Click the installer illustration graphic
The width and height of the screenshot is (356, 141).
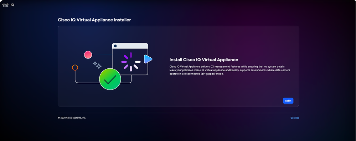pyautogui.click(x=112, y=66)
